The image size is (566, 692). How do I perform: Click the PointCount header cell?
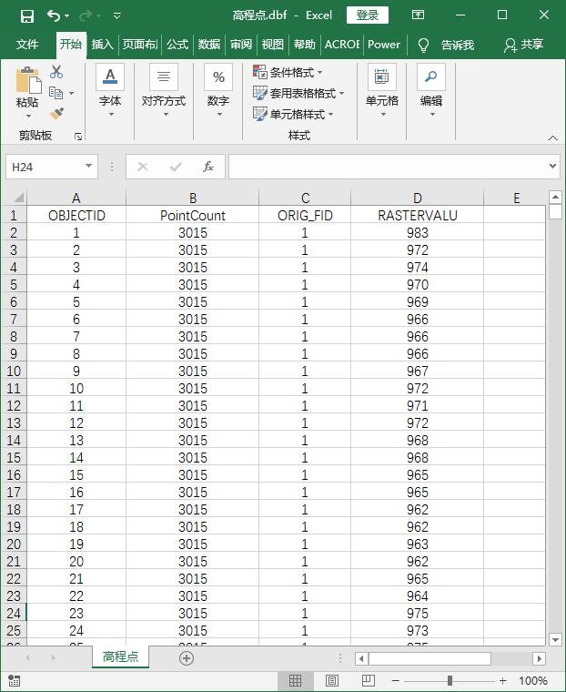click(193, 216)
